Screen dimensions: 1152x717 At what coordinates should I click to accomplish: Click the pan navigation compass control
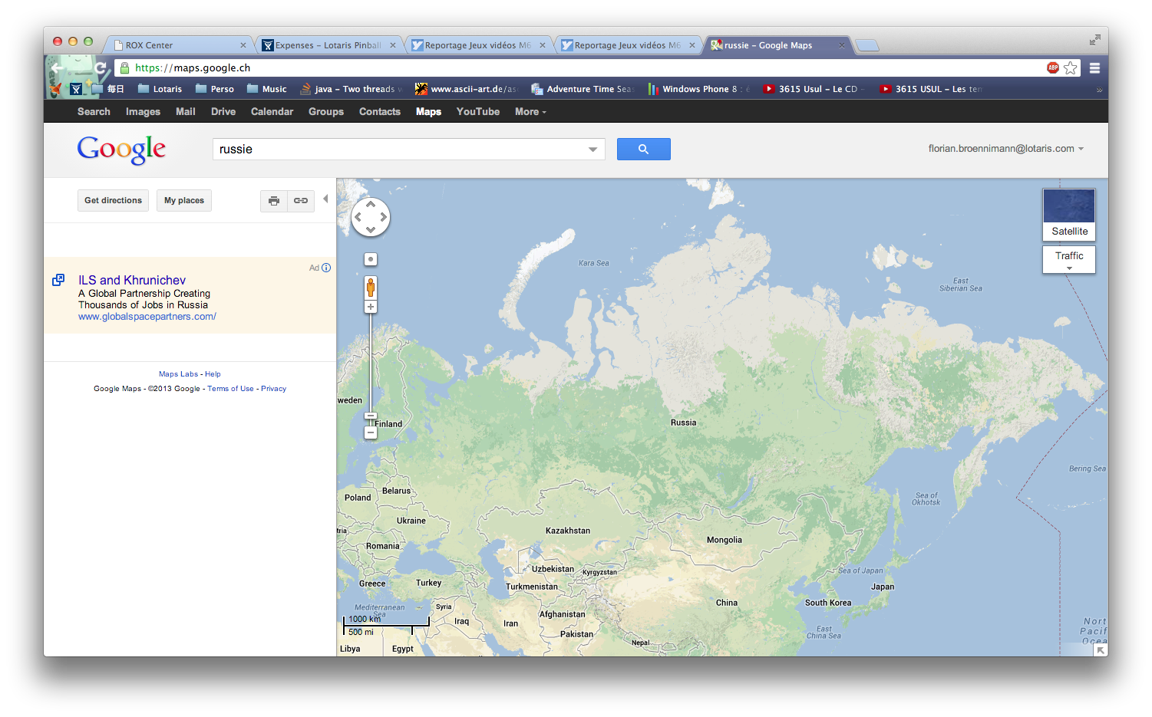pyautogui.click(x=371, y=217)
